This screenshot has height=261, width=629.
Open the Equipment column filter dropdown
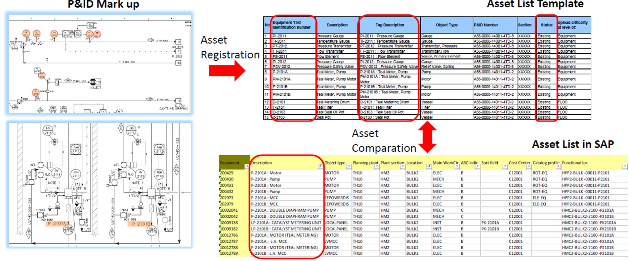tap(247, 166)
